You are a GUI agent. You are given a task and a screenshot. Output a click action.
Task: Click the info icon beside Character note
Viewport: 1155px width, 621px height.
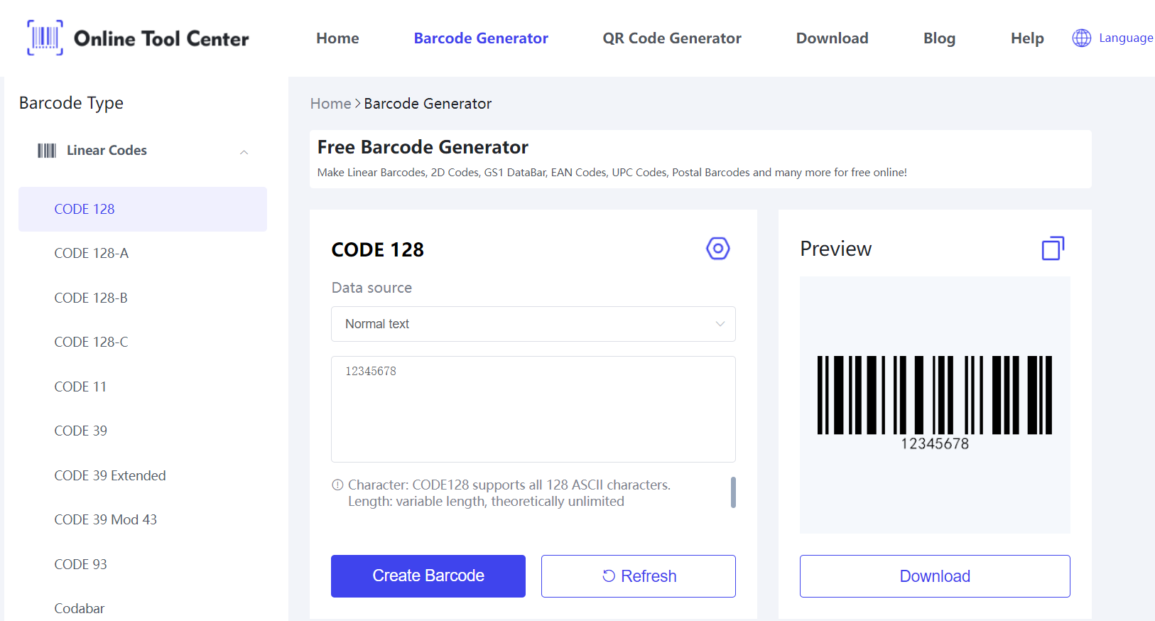pos(337,485)
